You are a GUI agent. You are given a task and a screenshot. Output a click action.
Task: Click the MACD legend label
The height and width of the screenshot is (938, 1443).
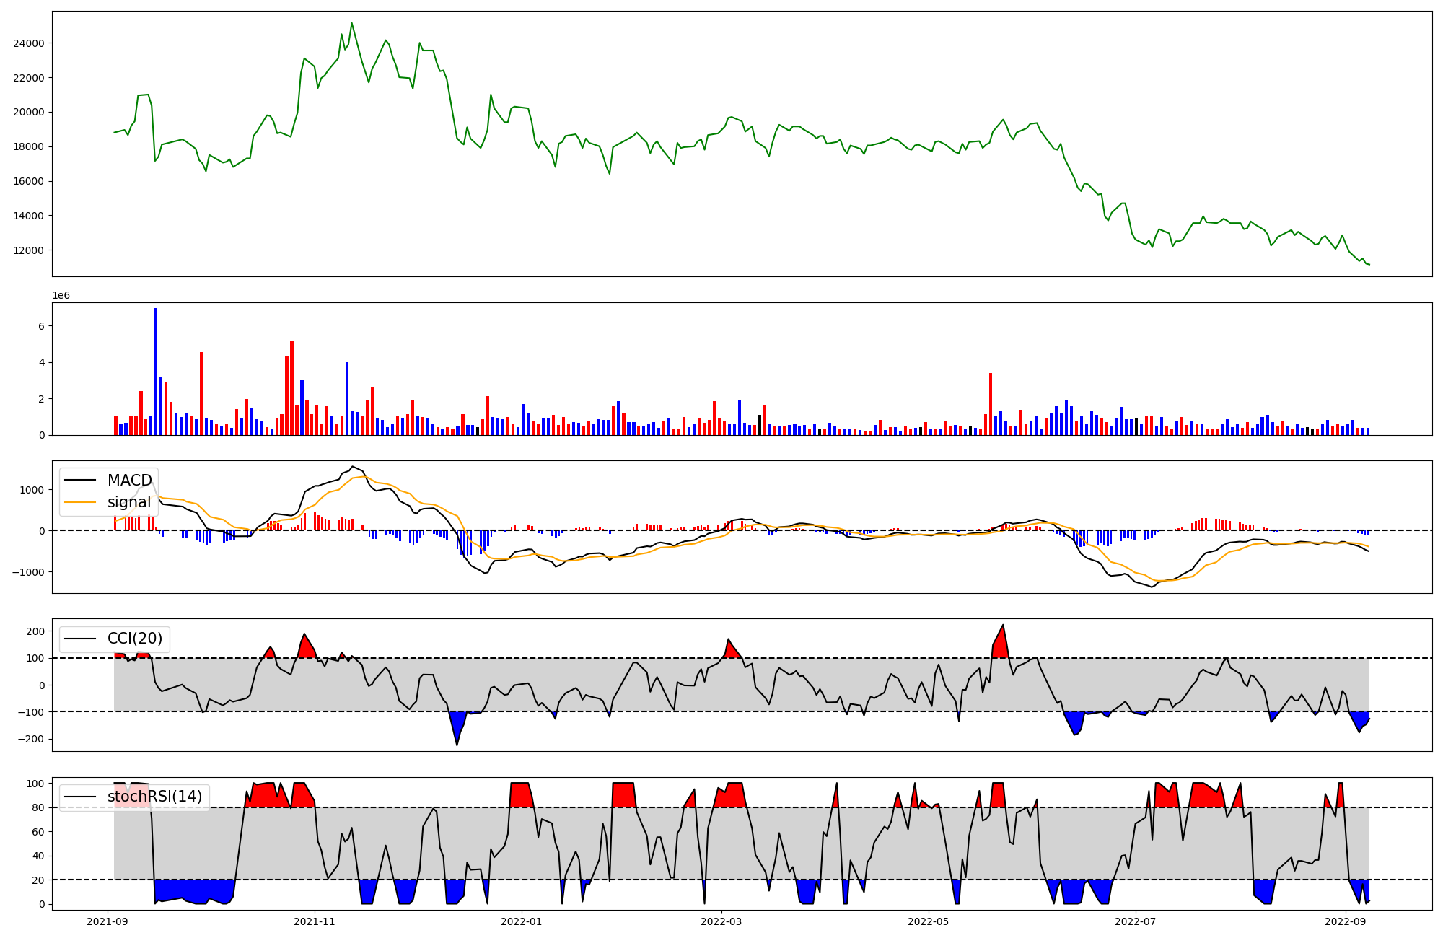click(129, 481)
